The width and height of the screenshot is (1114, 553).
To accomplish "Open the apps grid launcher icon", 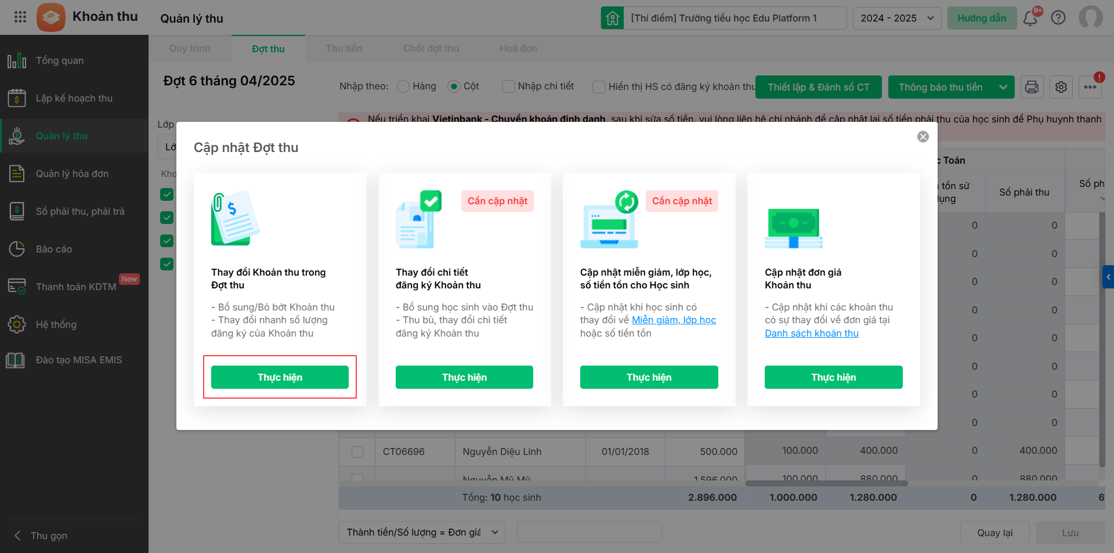I will 20,17.
